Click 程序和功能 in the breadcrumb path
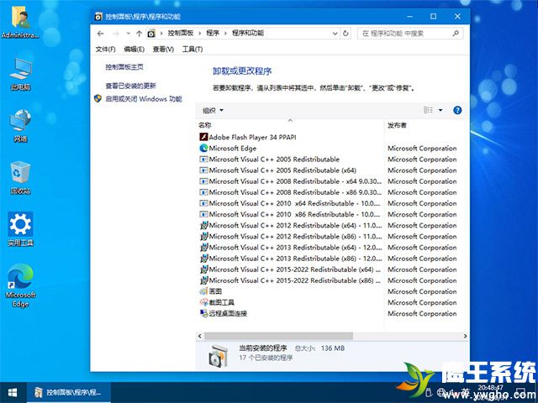Image resolution: width=538 pixels, height=403 pixels. click(248, 34)
